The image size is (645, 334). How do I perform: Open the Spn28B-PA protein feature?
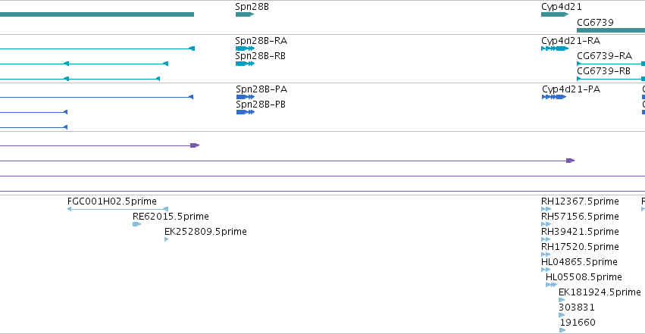click(x=246, y=97)
